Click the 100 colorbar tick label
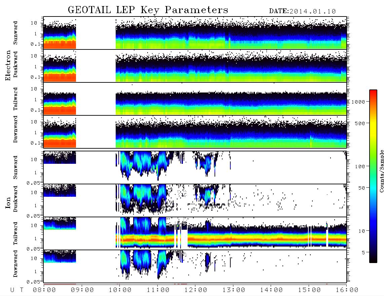384x296 pixels. [x=360, y=166]
